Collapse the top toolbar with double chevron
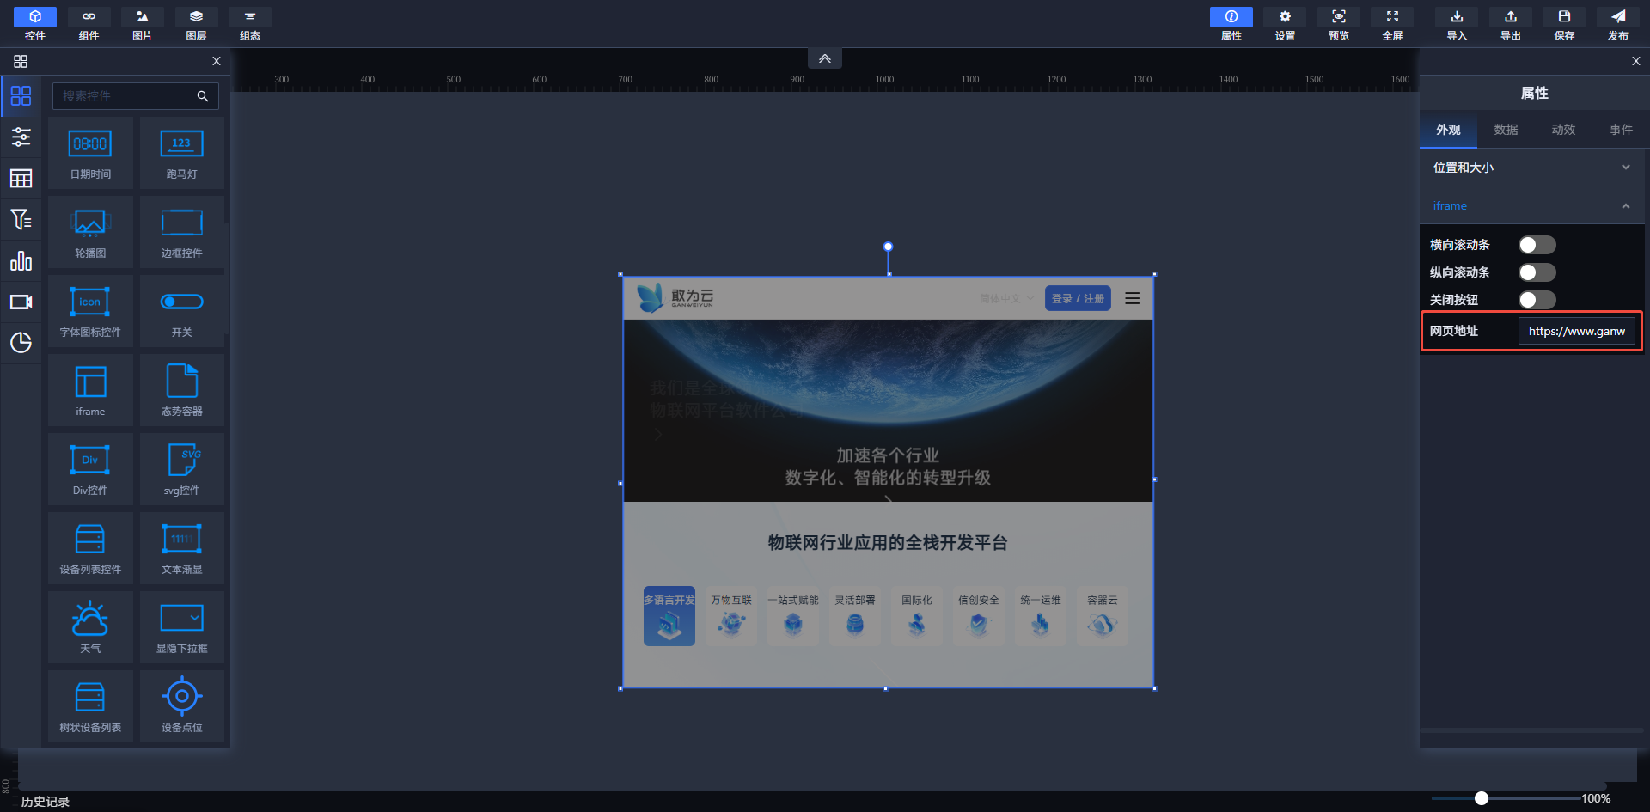1650x812 pixels. [x=825, y=58]
